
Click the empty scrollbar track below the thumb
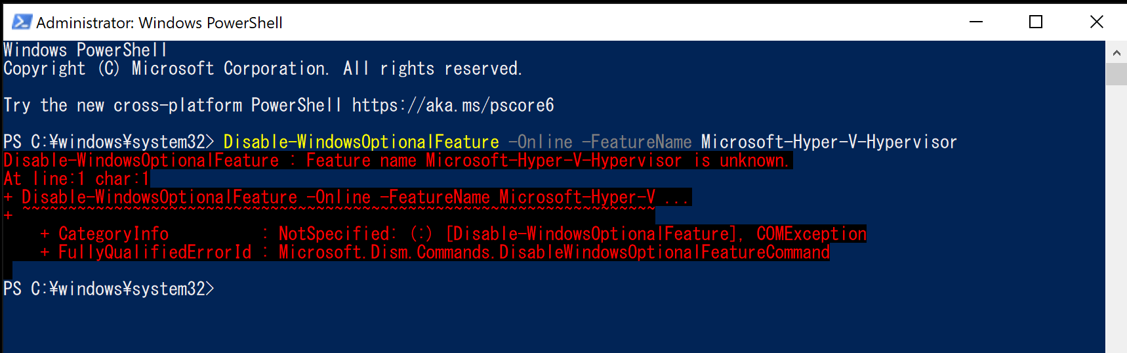click(1116, 217)
